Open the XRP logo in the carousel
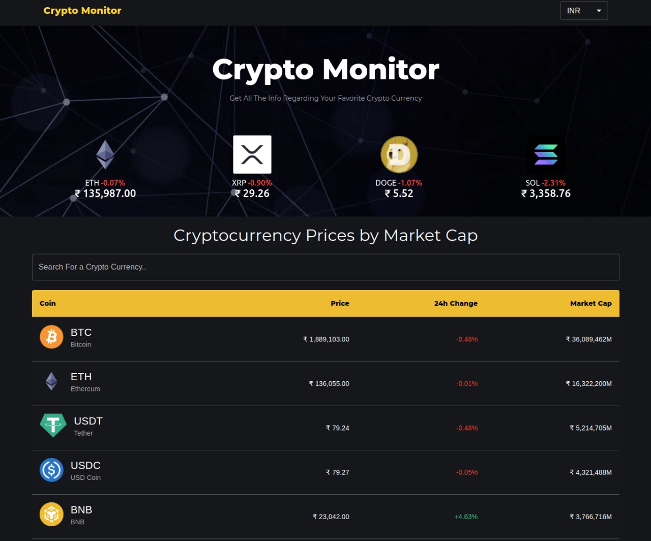The height and width of the screenshot is (541, 651). [x=252, y=155]
